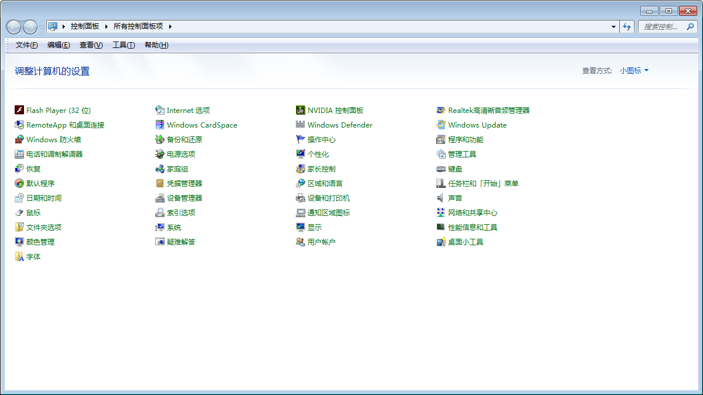
Task: Click the Windows Defender icon
Action: pos(301,125)
